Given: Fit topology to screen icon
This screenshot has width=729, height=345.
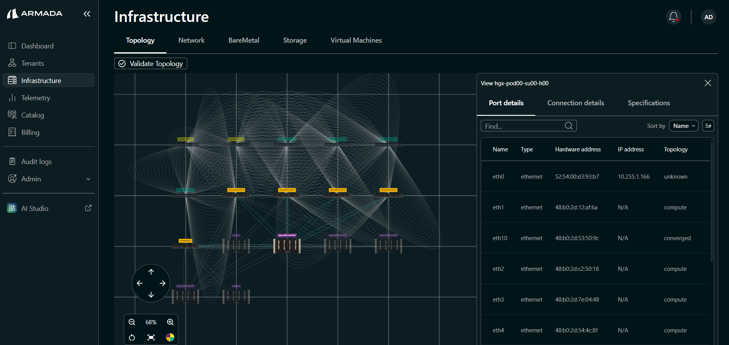Looking at the screenshot, I should [x=151, y=337].
